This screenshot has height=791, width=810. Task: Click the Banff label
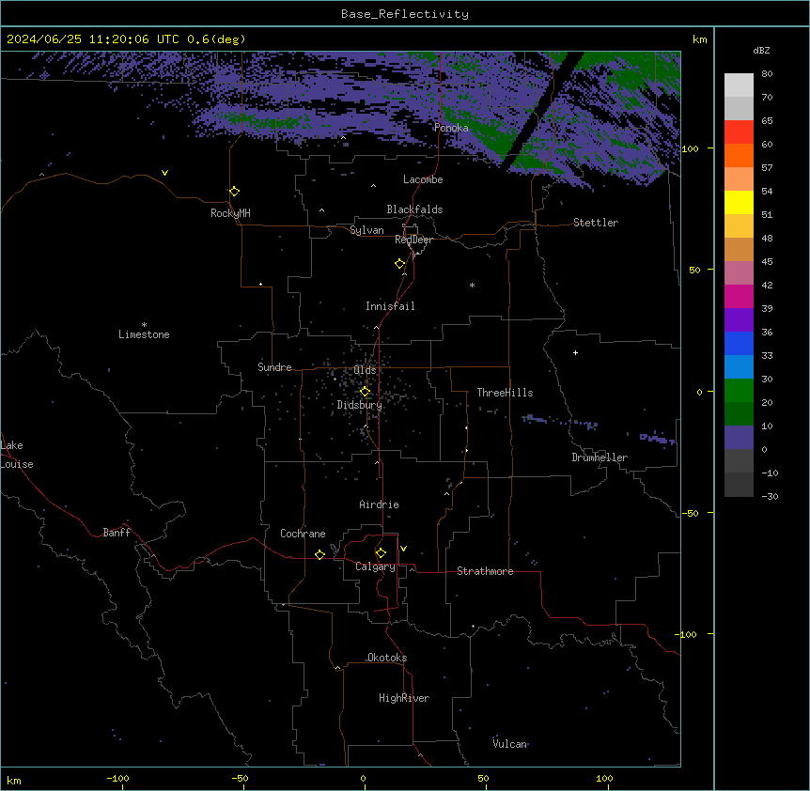point(117,533)
